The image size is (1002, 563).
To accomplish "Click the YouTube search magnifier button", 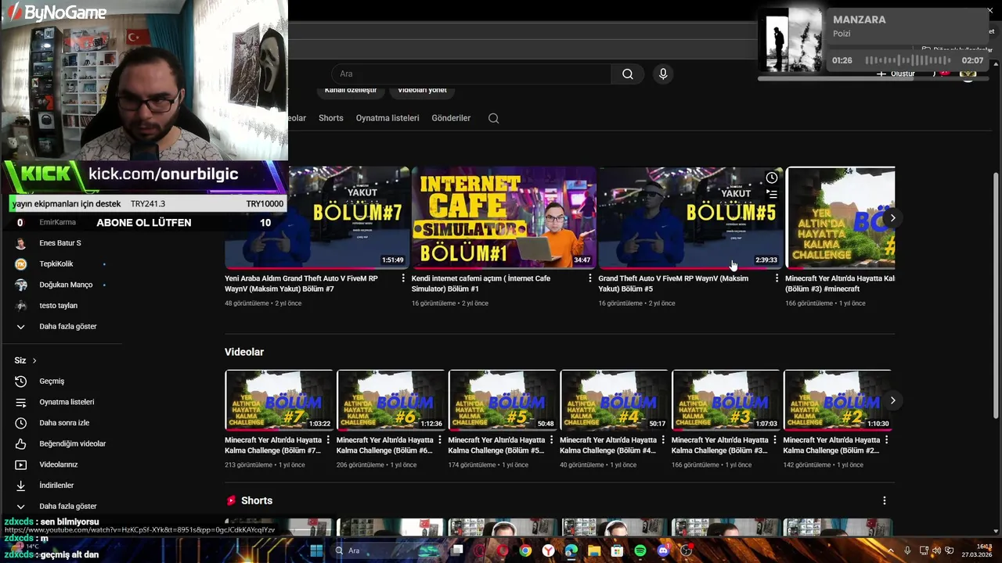I will coord(628,74).
